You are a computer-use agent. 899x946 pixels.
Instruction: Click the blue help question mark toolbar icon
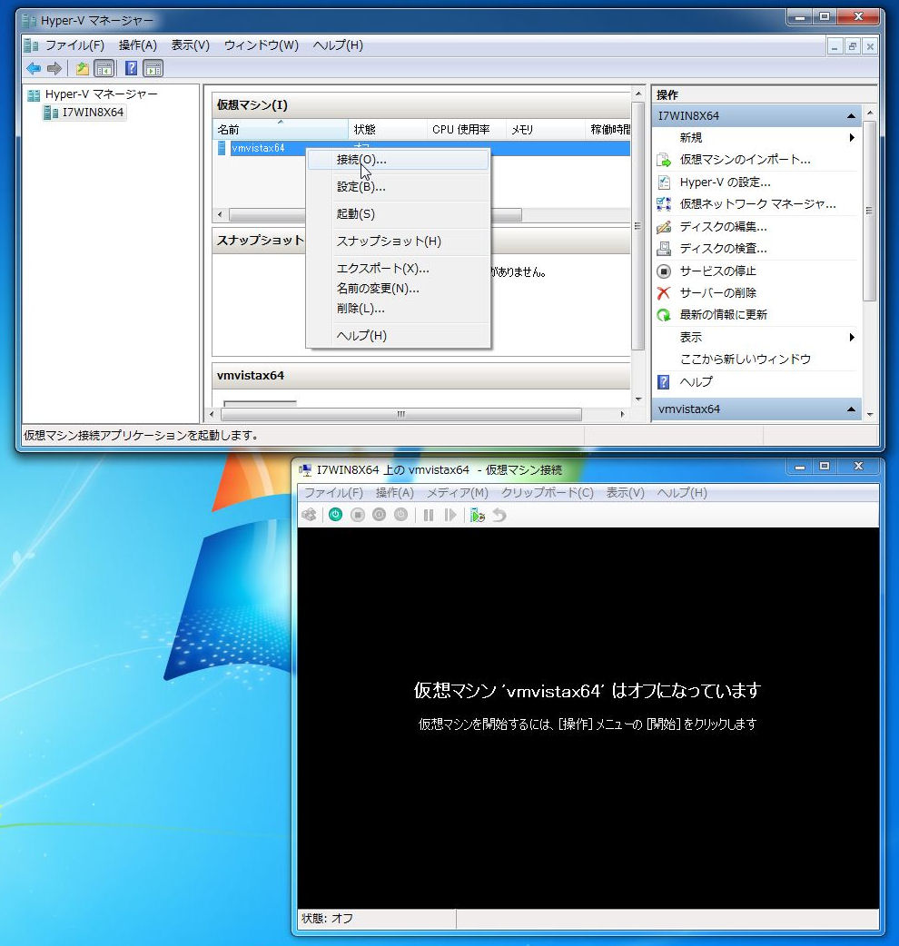[131, 69]
